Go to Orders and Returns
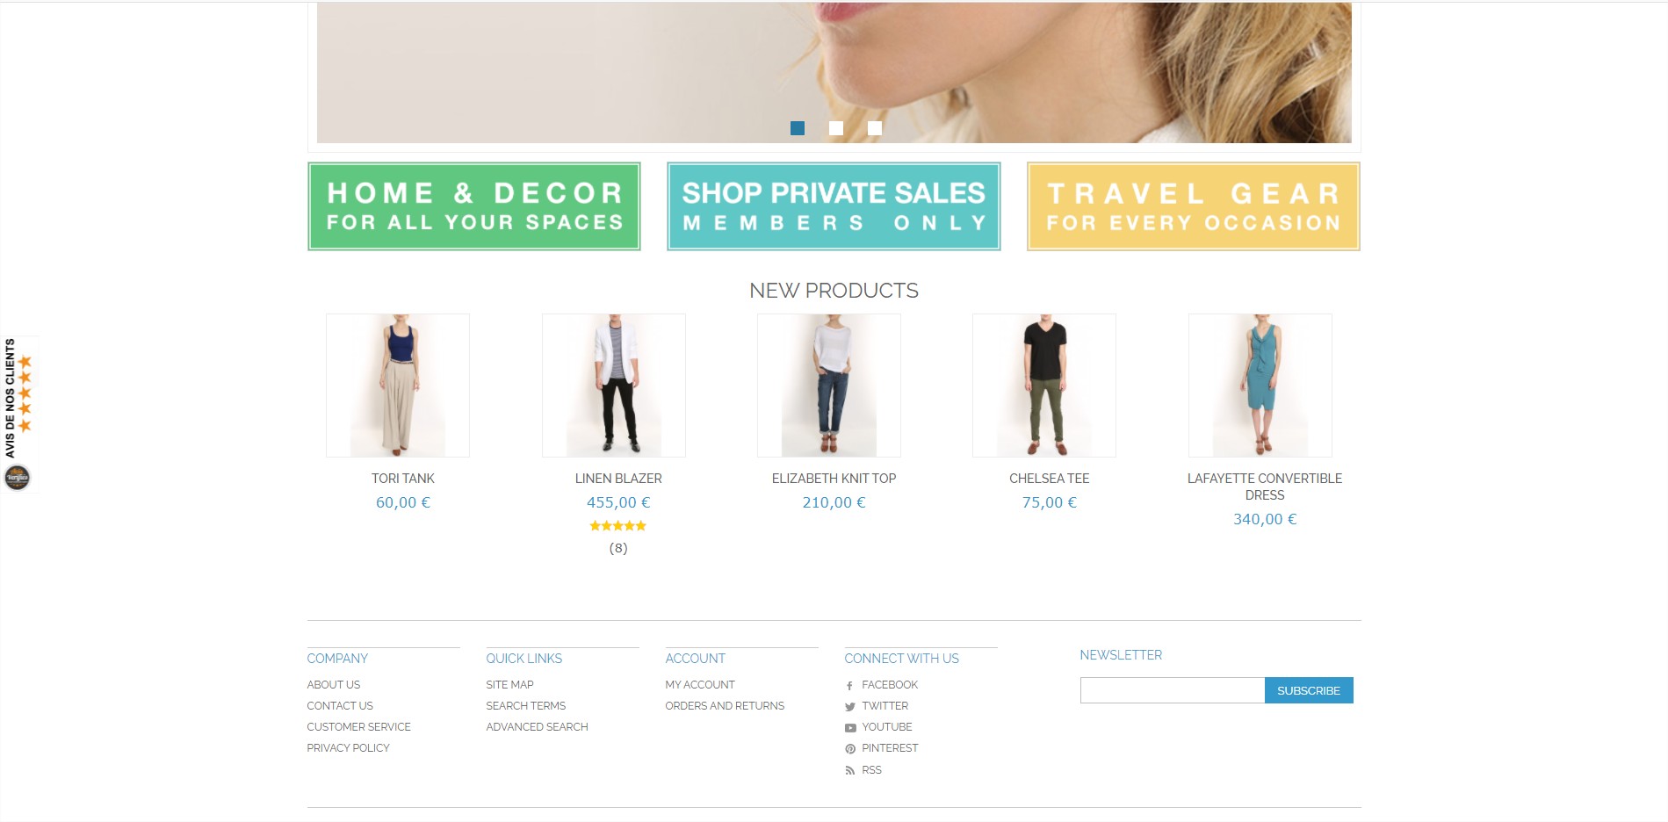 (x=725, y=706)
